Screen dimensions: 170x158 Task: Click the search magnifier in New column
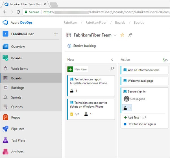coord(112,68)
